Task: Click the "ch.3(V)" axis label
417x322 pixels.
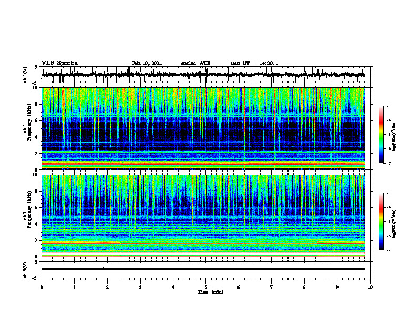Action: point(25,270)
